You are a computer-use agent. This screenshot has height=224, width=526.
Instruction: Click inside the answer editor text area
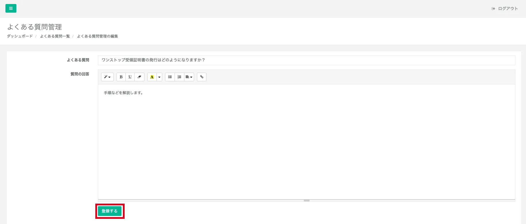pyautogui.click(x=306, y=141)
